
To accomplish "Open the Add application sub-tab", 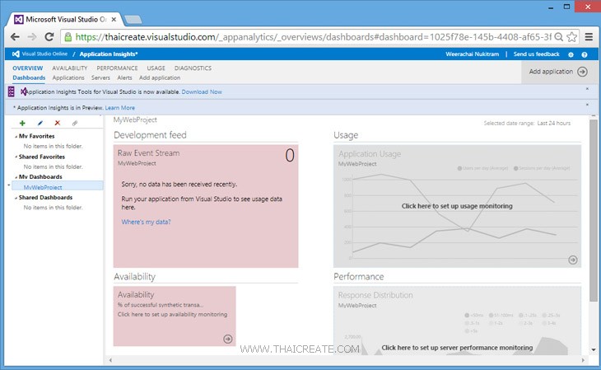I will pos(160,77).
